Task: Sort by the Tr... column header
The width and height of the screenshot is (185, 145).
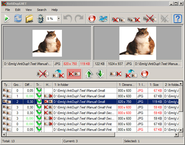Action: pos(39,85)
